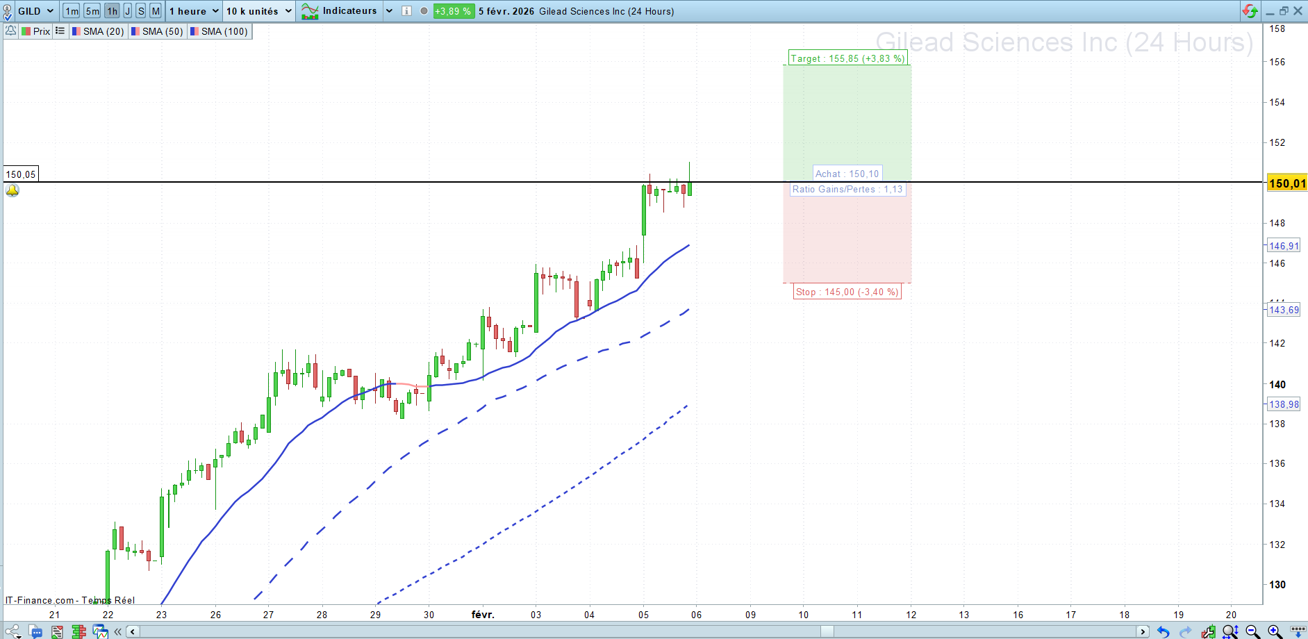This screenshot has height=639, width=1308.
Task: Select the 5m timeframe button
Action: 92,11
